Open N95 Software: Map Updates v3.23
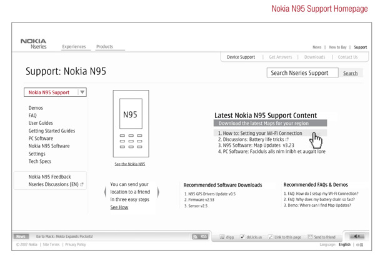This screenshot has height=256, width=375. coord(256,145)
